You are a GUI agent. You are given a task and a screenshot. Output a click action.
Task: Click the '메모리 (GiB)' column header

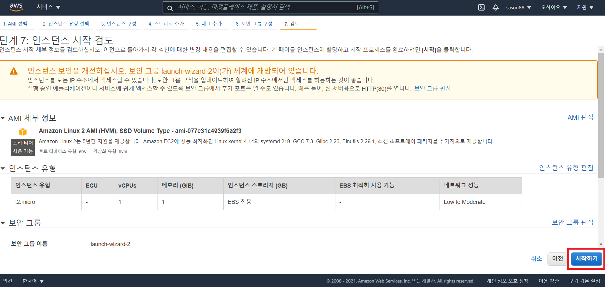click(190, 186)
